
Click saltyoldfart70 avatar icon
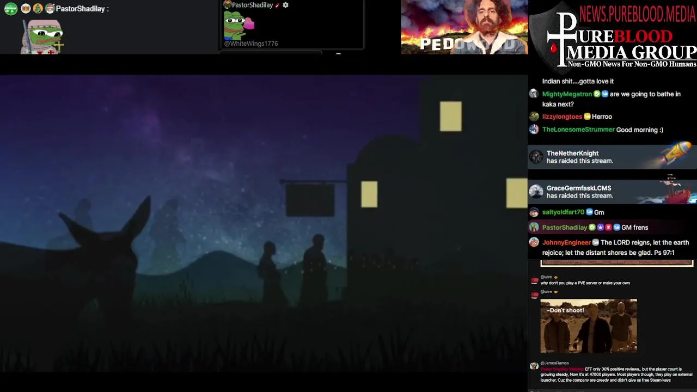click(534, 212)
